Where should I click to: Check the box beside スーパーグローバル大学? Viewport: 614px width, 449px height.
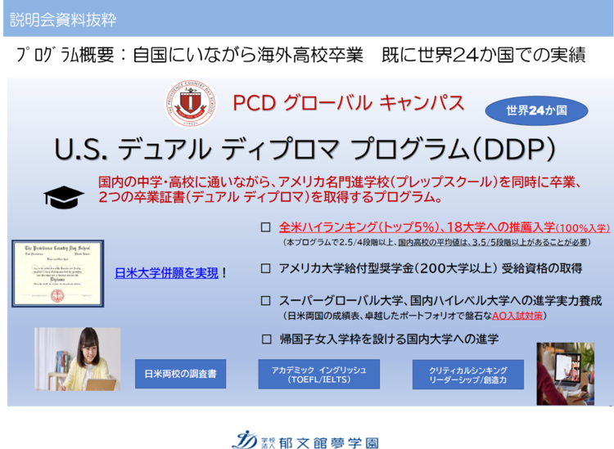click(x=264, y=301)
